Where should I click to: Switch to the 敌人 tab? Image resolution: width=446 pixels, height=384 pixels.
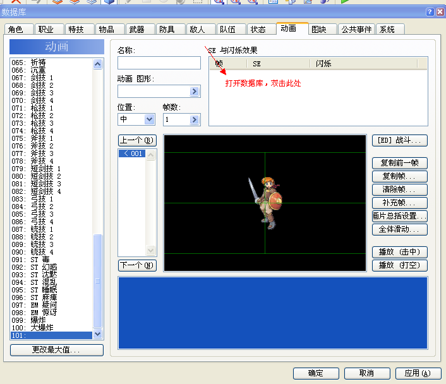[x=201, y=29]
